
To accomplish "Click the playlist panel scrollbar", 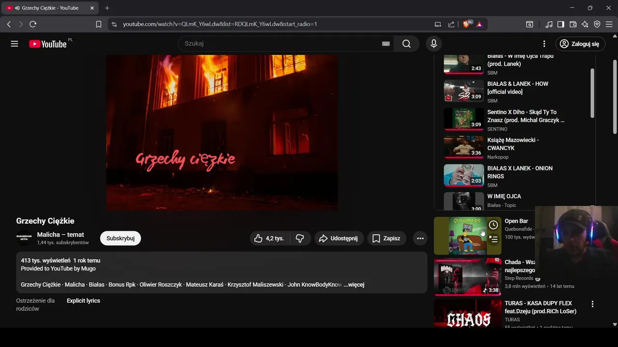I will 592,93.
